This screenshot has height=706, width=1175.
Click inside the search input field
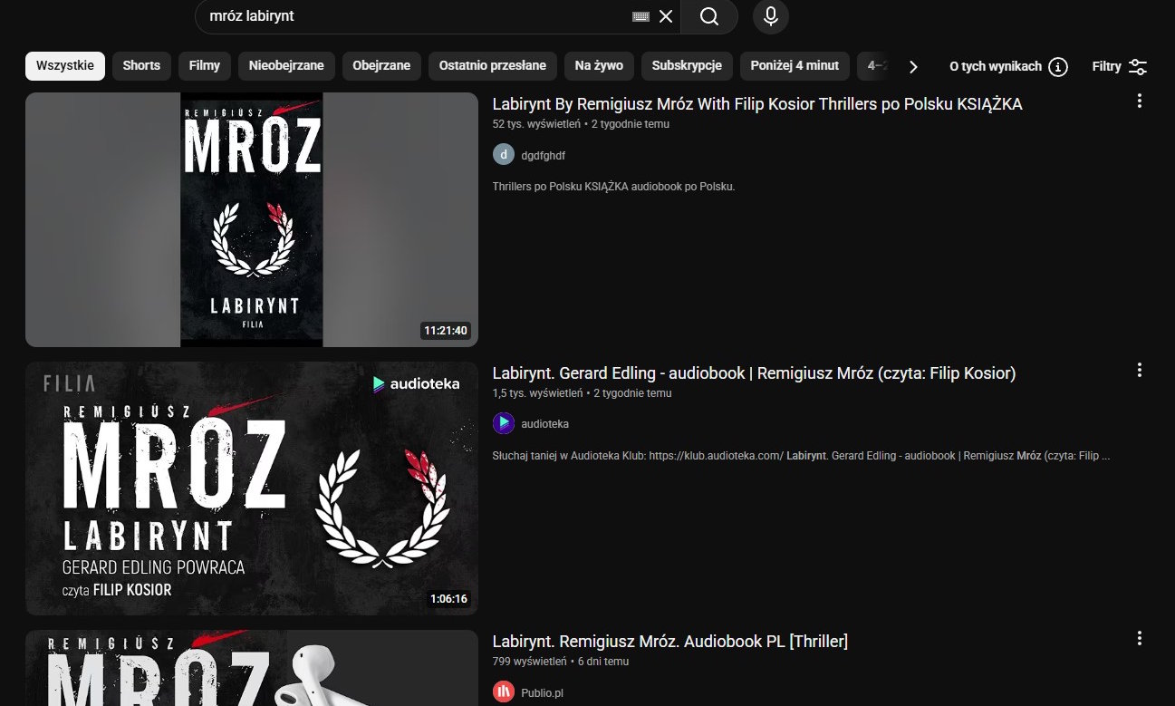pos(408,16)
